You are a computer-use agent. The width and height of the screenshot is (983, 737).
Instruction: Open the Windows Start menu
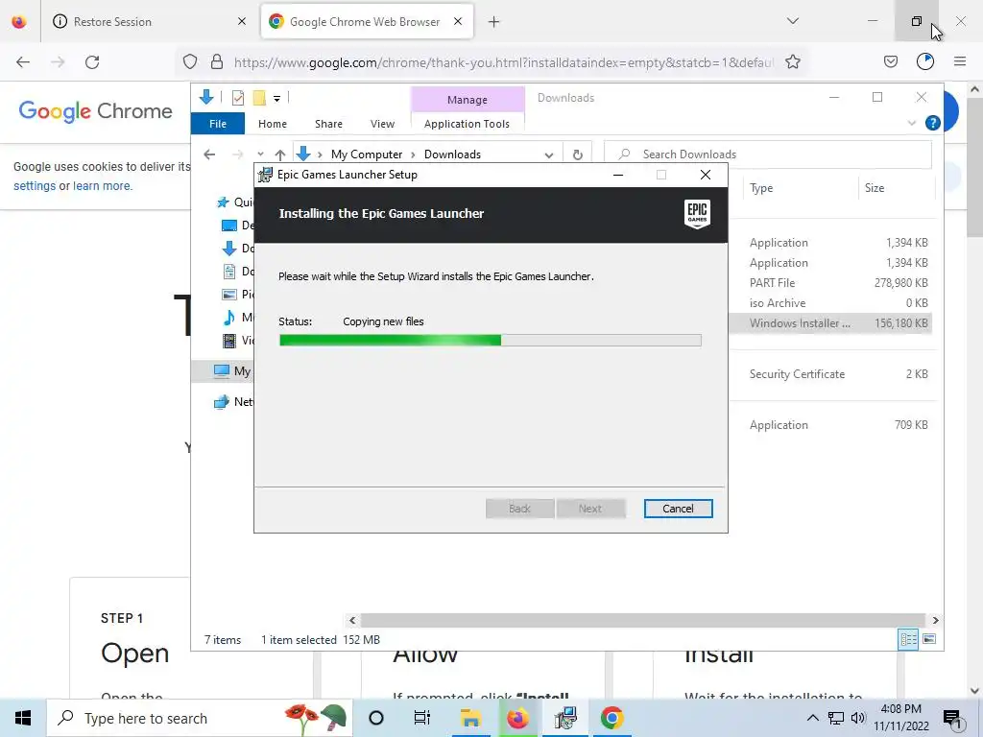[23, 718]
